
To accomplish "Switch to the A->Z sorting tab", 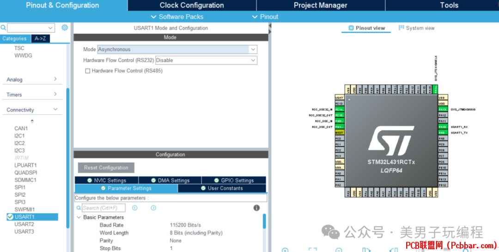I will click(40, 38).
